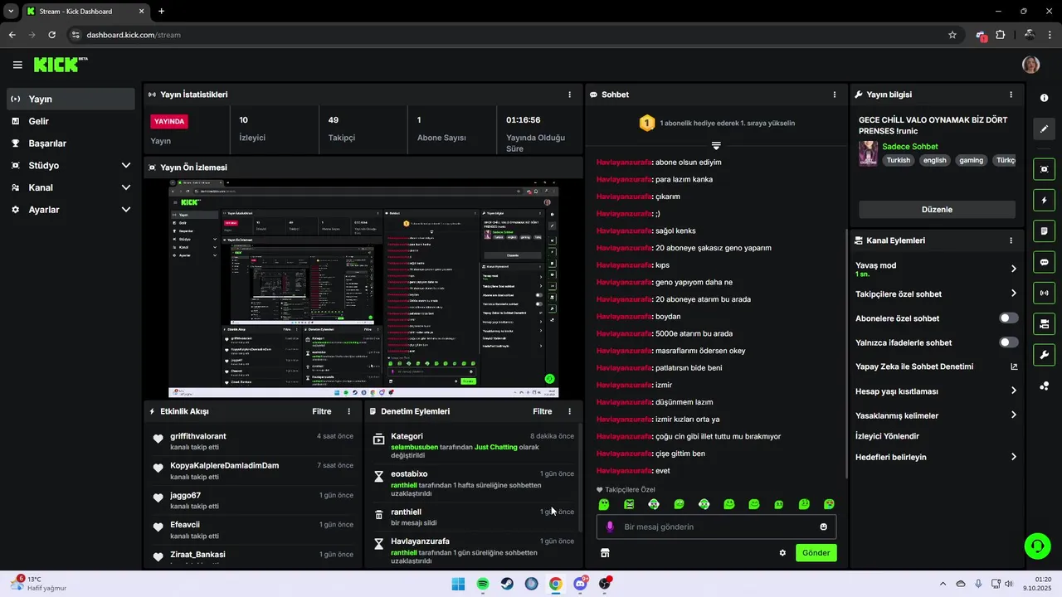Click the message input field
This screenshot has width=1062, height=597.
pyautogui.click(x=716, y=527)
